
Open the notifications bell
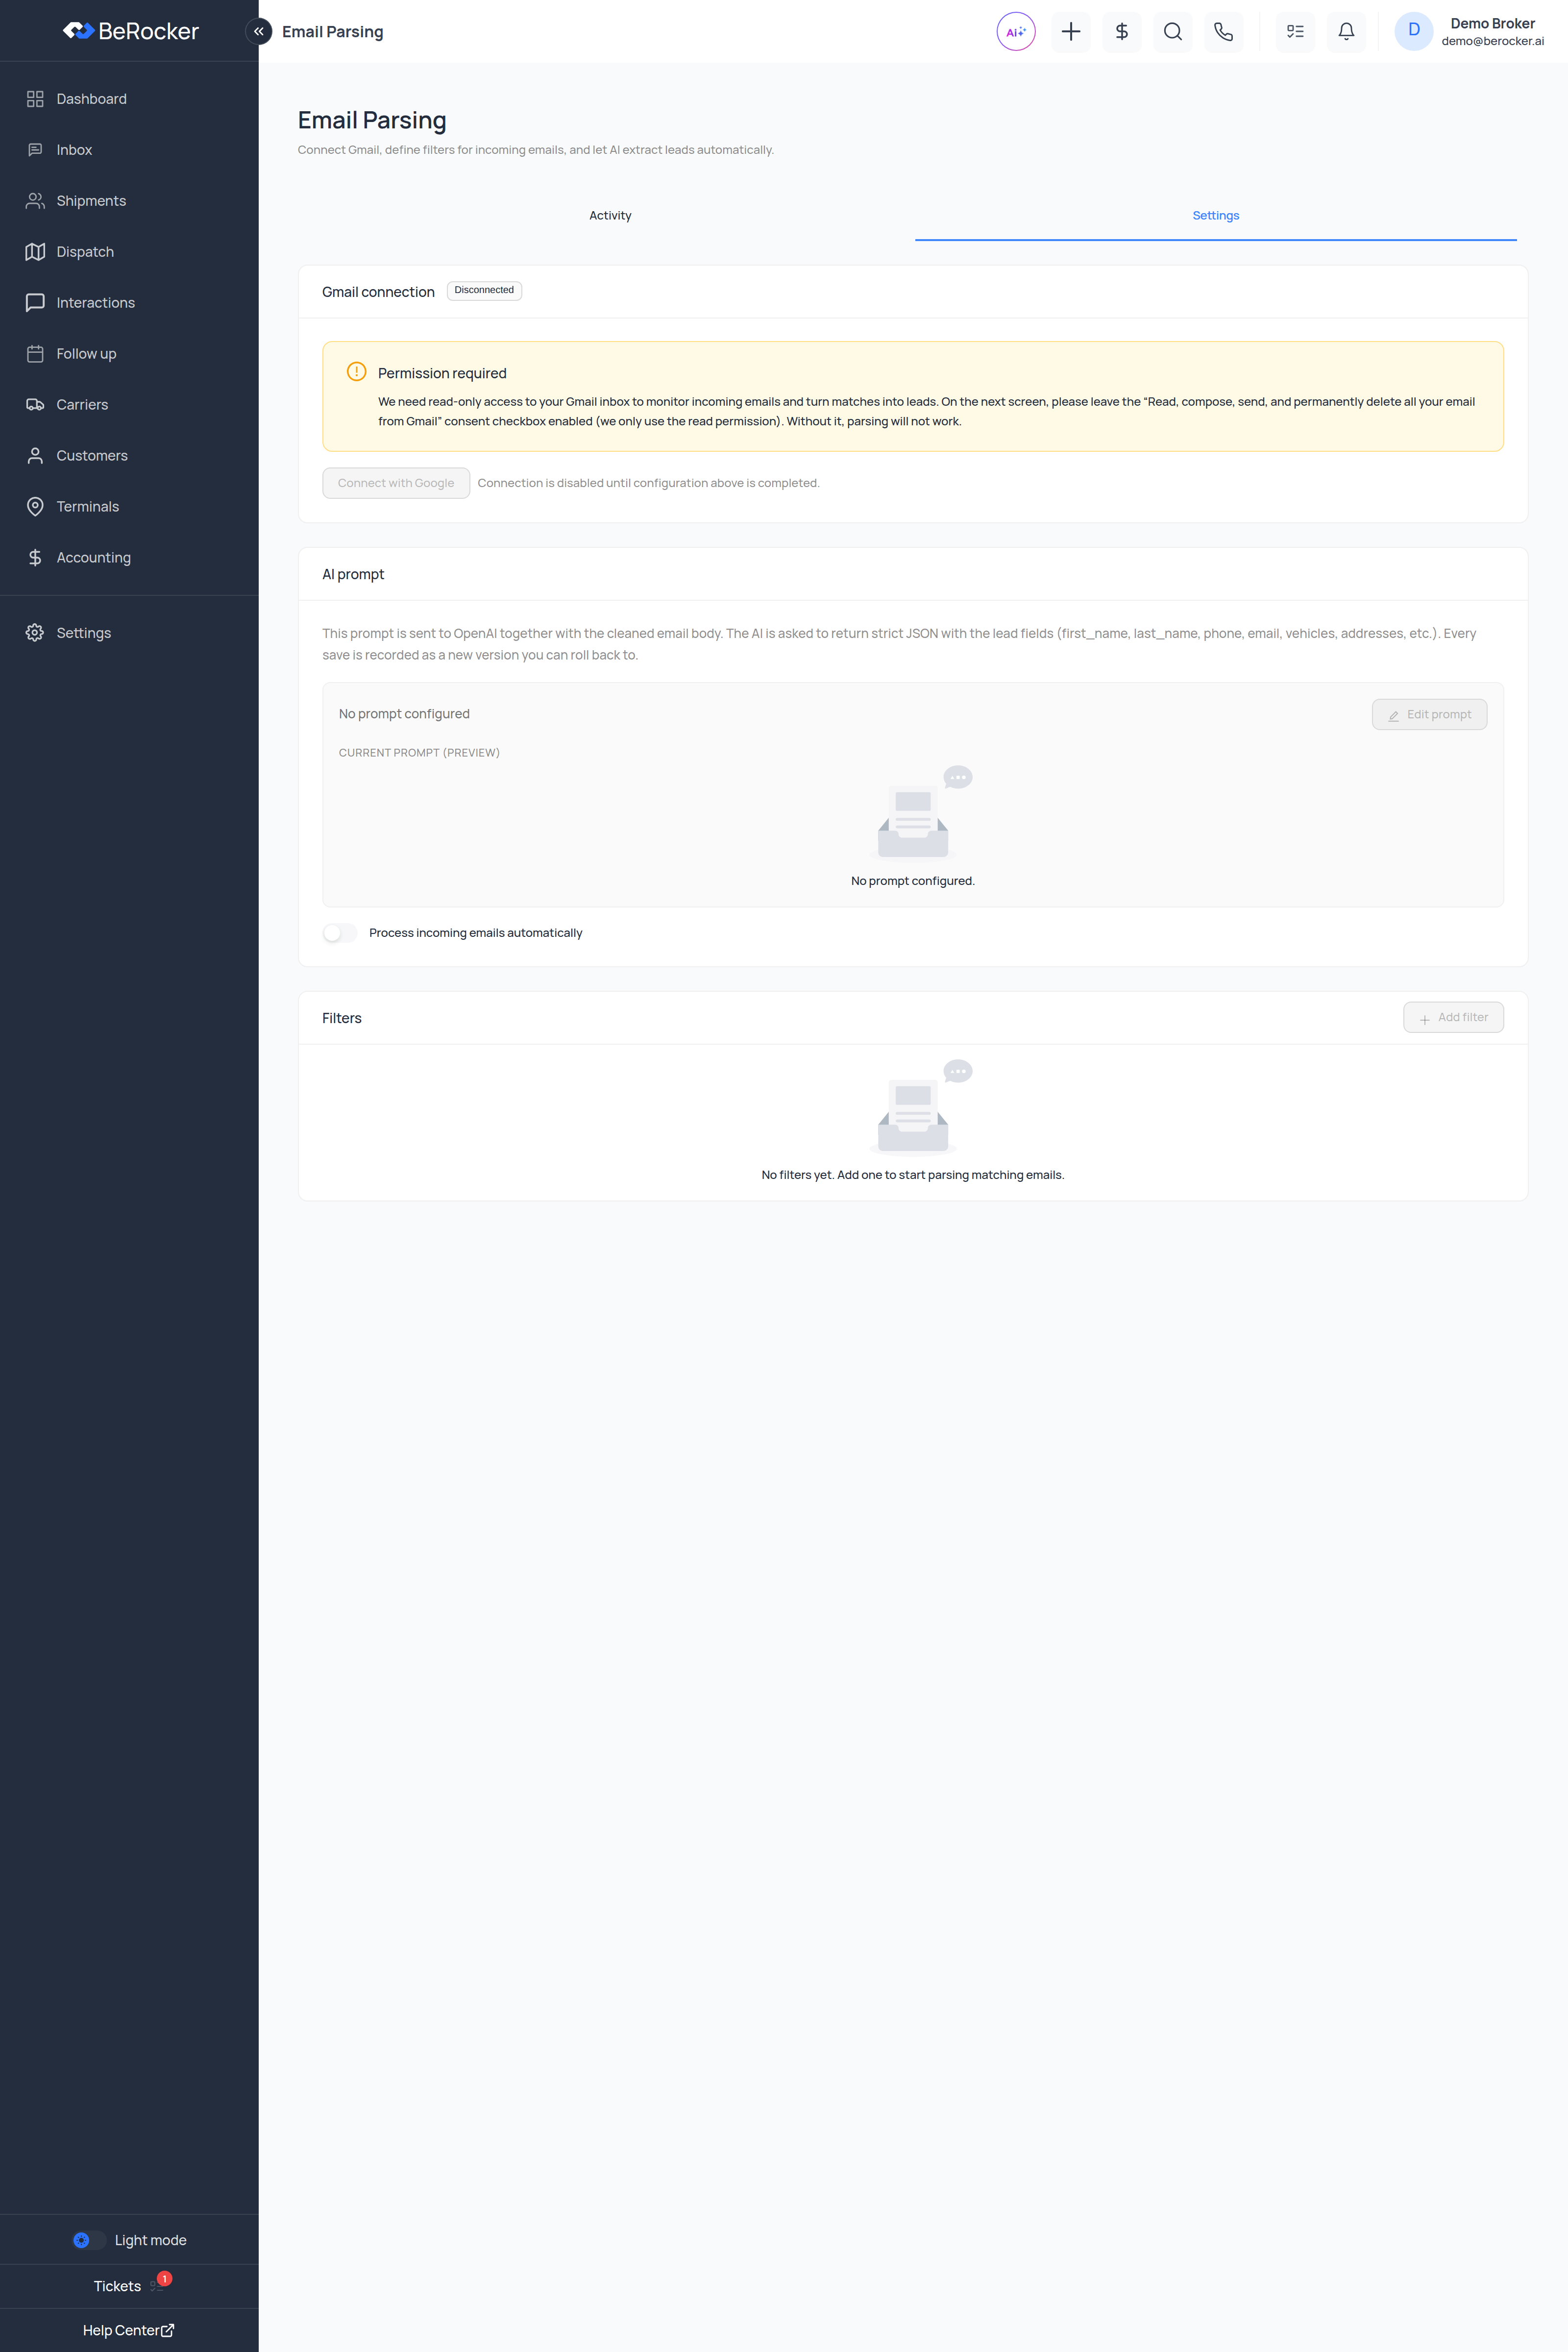pos(1347,31)
